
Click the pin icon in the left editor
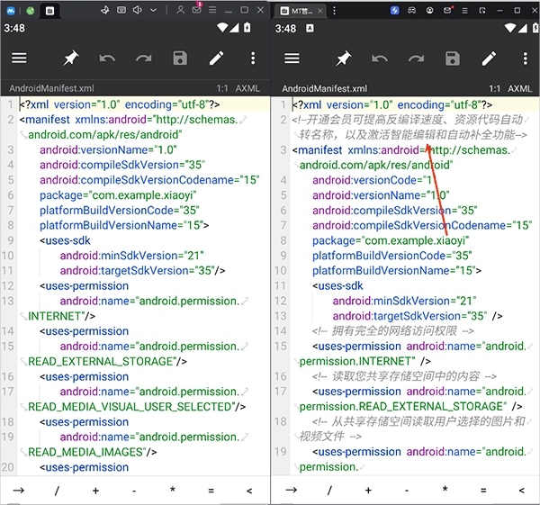coord(70,59)
